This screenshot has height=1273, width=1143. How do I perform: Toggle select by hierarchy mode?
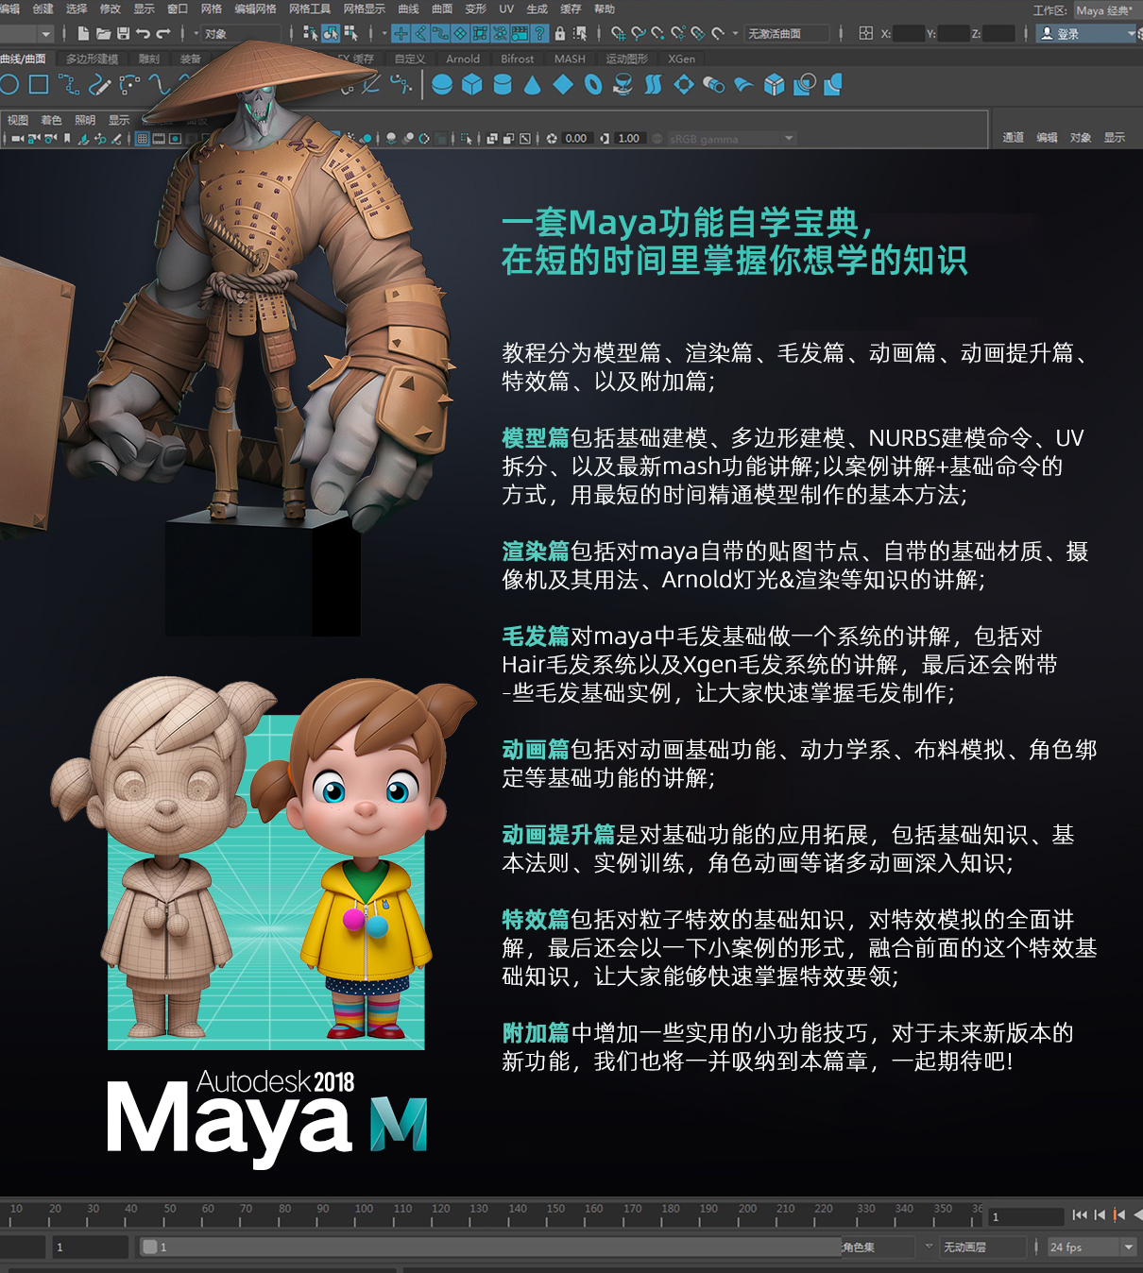(311, 34)
